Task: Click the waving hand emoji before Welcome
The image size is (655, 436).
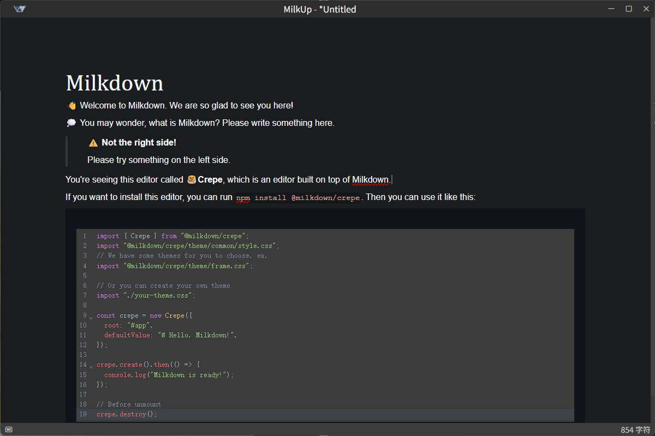Action: click(72, 106)
